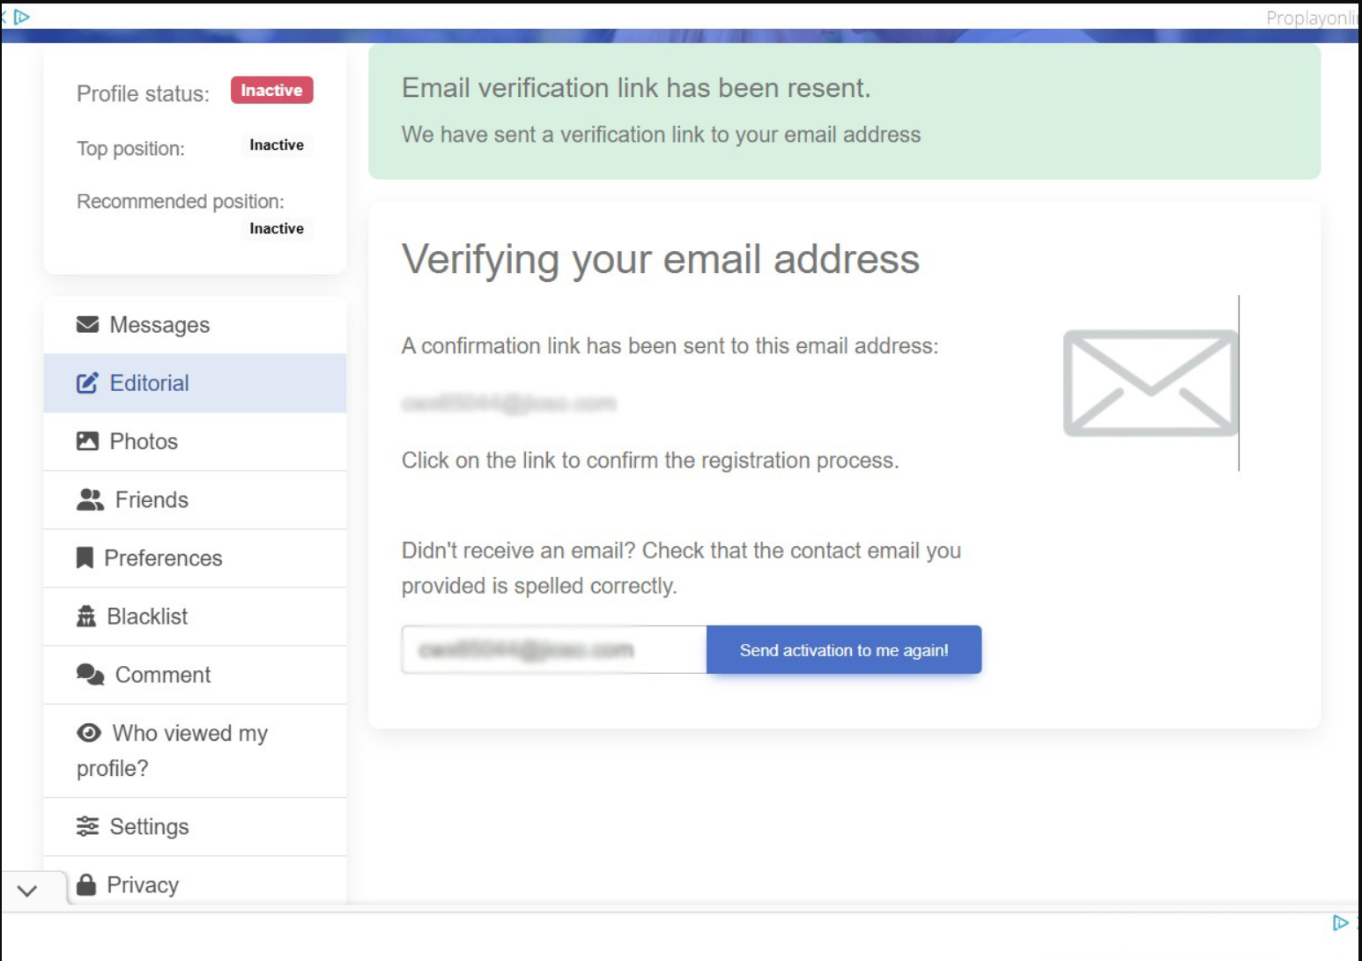The image size is (1362, 961).
Task: Click the Settings sliders icon
Action: click(x=87, y=826)
